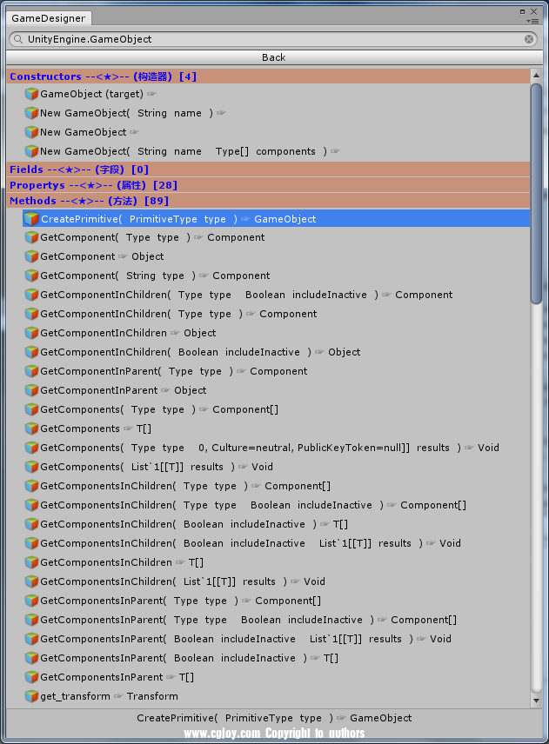Expand the Fields [0] section header

click(x=268, y=169)
